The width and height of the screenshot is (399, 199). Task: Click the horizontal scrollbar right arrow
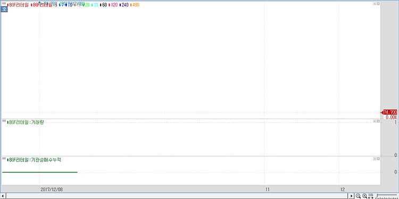tap(352, 196)
